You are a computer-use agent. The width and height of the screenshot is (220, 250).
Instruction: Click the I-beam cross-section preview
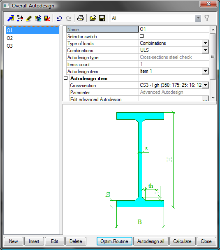coord(140,160)
